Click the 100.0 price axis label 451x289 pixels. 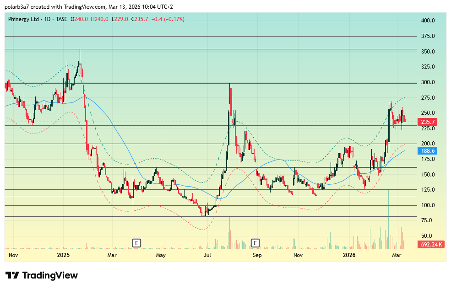click(x=428, y=205)
